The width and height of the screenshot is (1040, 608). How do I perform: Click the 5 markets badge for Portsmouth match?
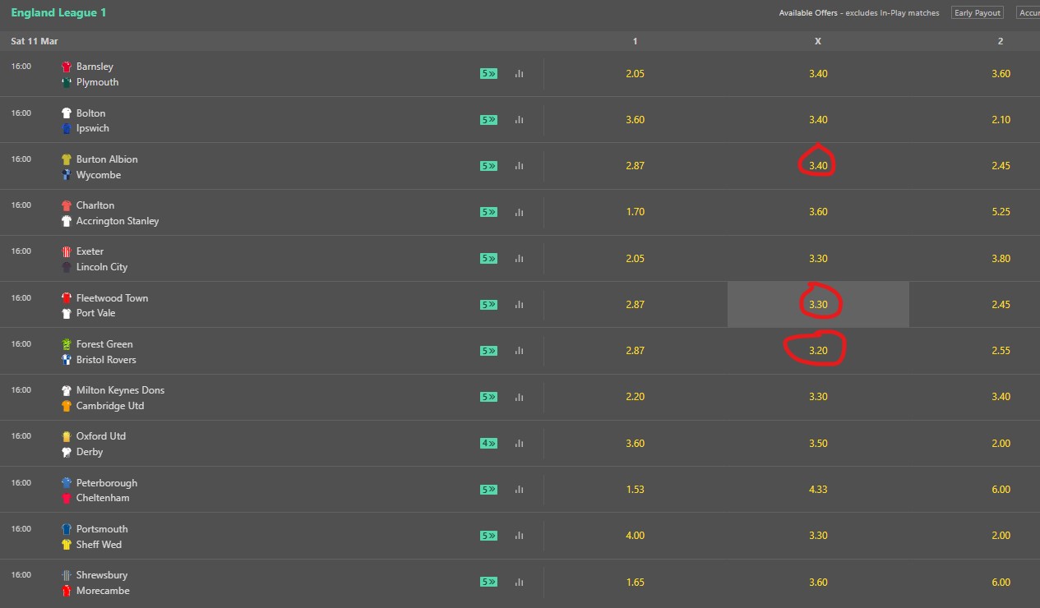pos(488,536)
